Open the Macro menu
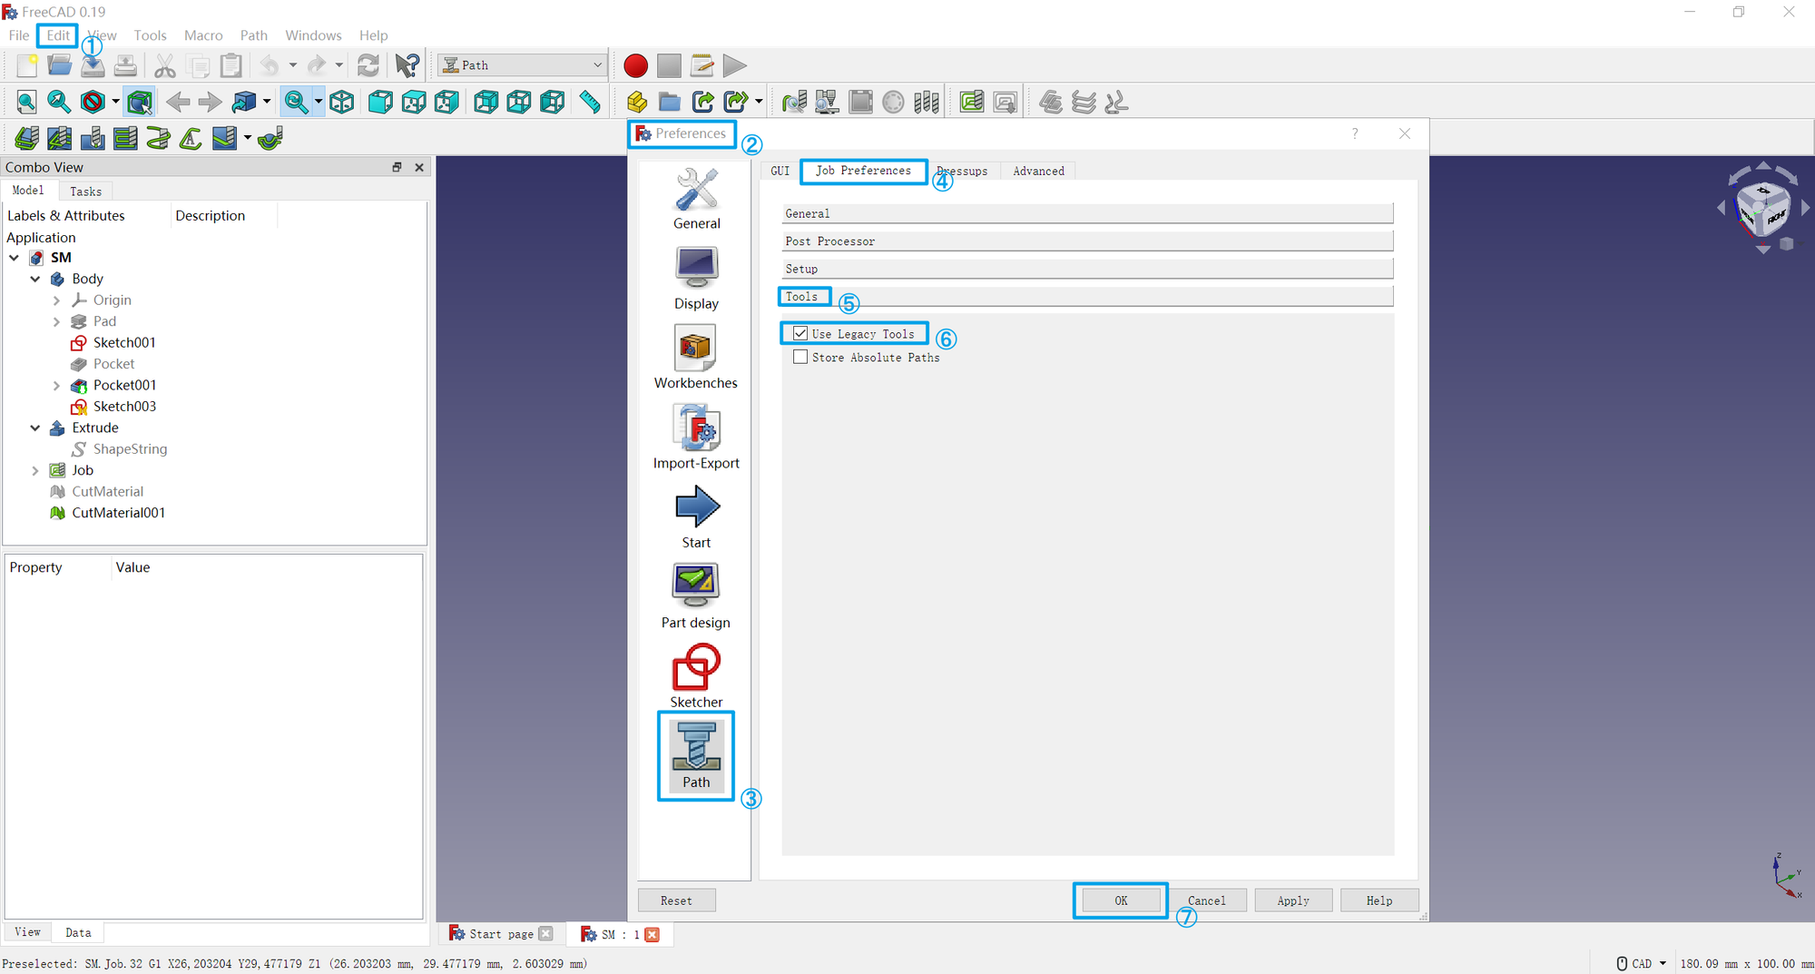Image resolution: width=1815 pixels, height=974 pixels. pyautogui.click(x=202, y=35)
